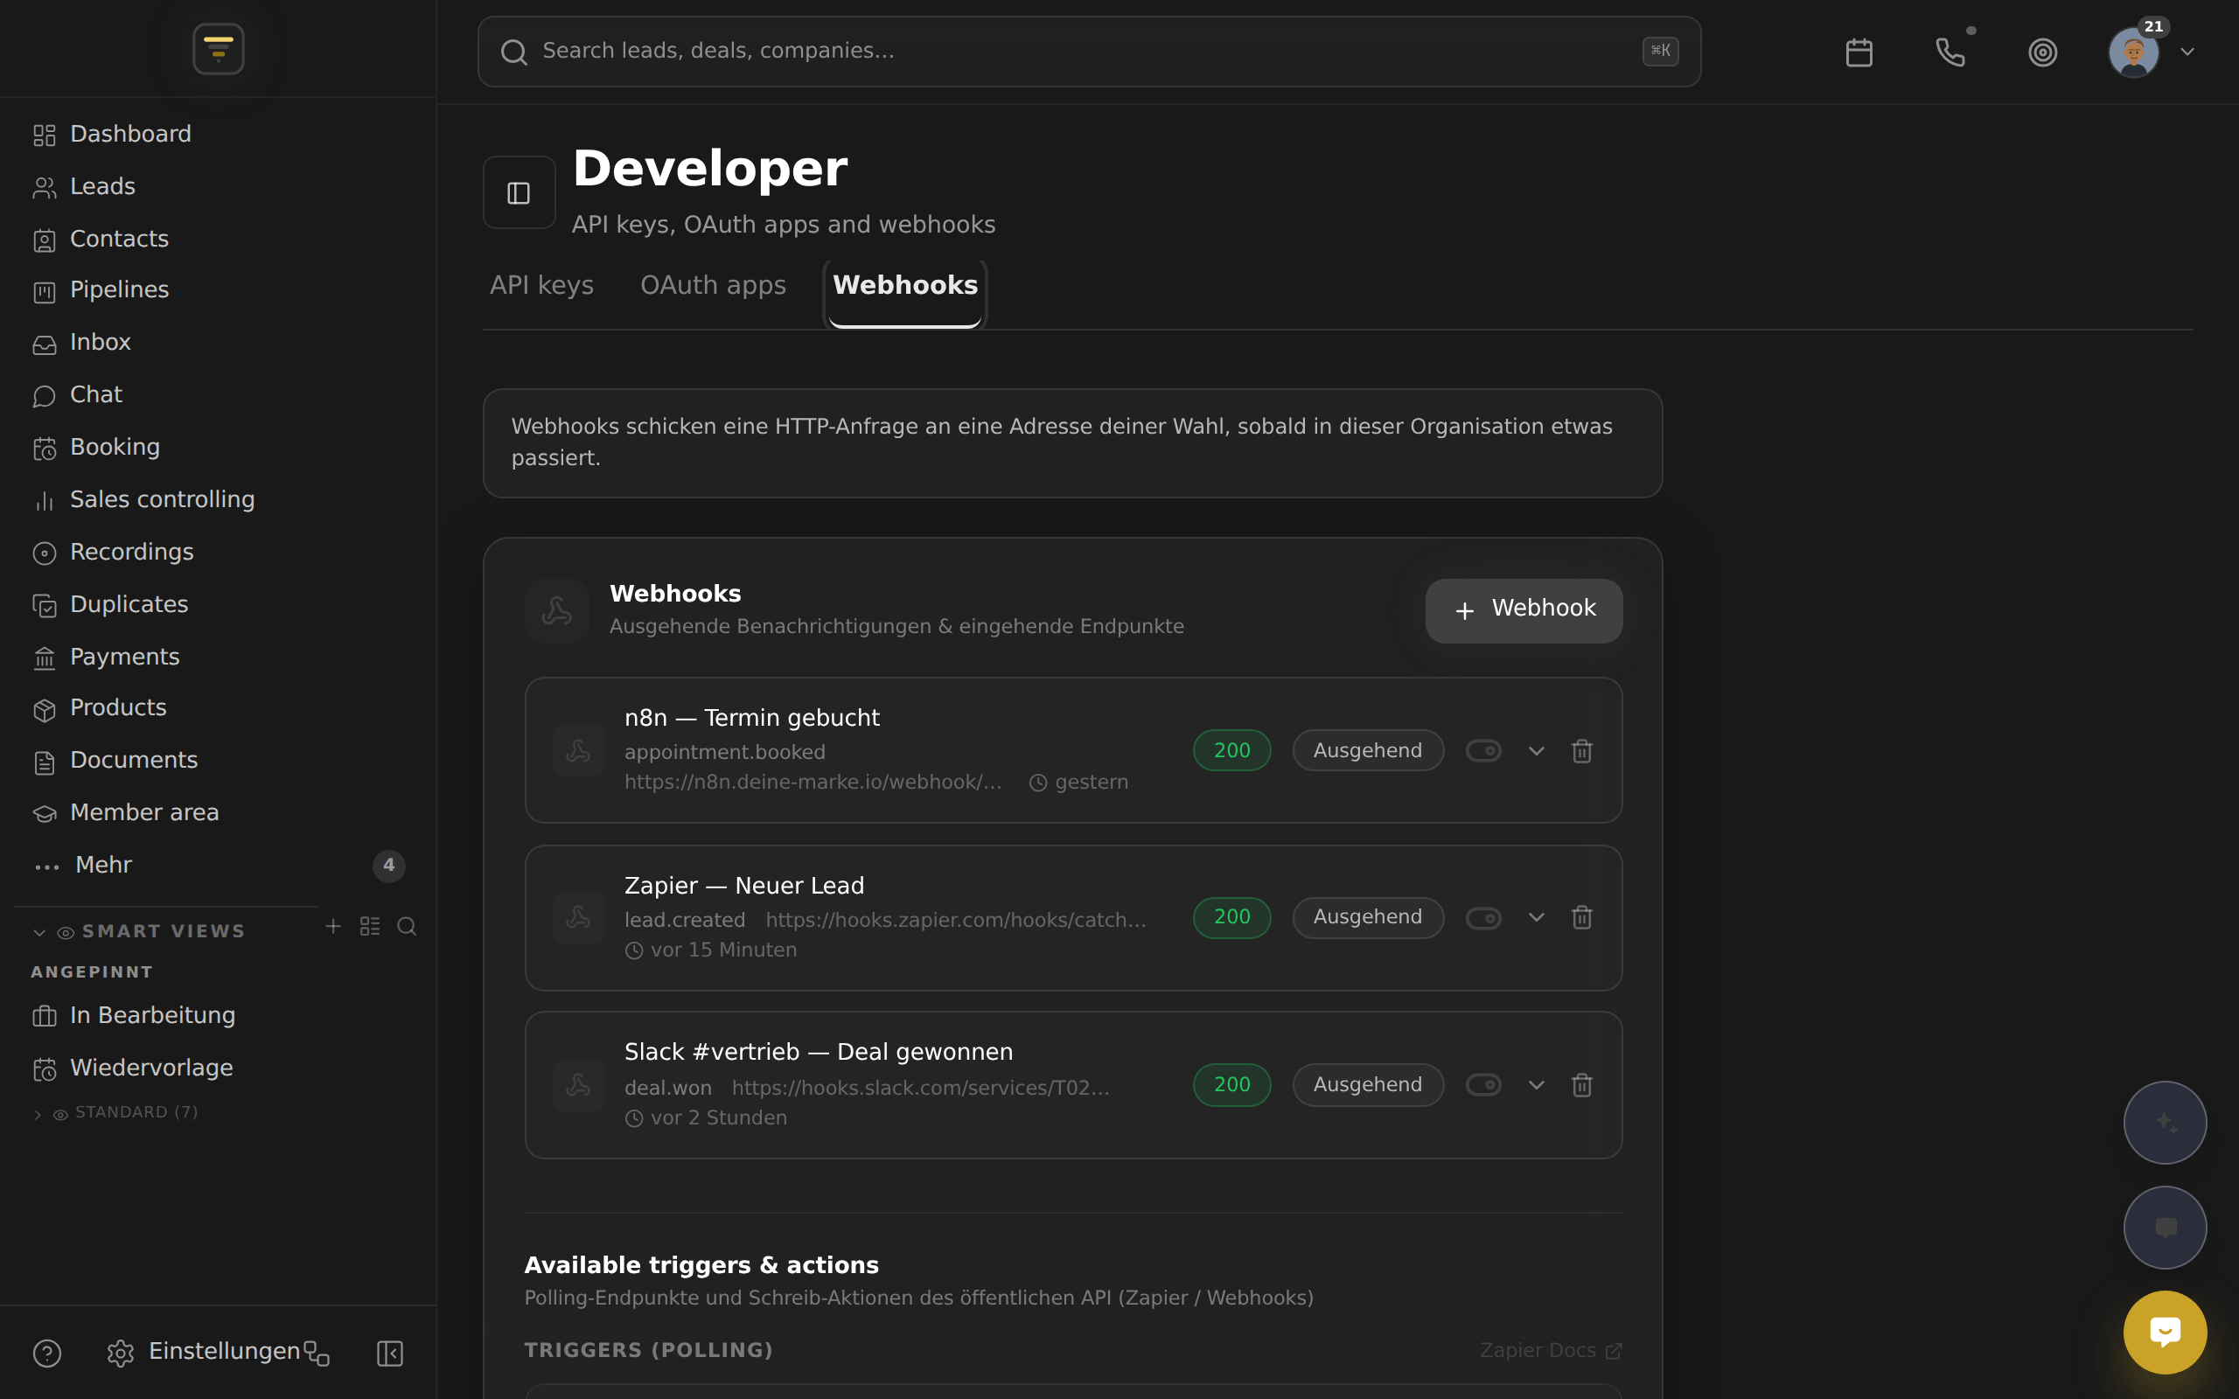Delete the Zapier — Neuer Lead webhook
Screen dimensions: 2239x1399
click(1582, 917)
